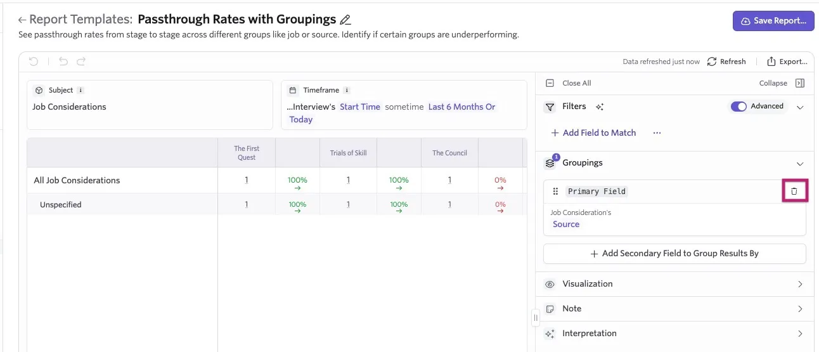Collapse the Filters section chevron
Viewport: 819px width, 352px height.
click(x=800, y=107)
